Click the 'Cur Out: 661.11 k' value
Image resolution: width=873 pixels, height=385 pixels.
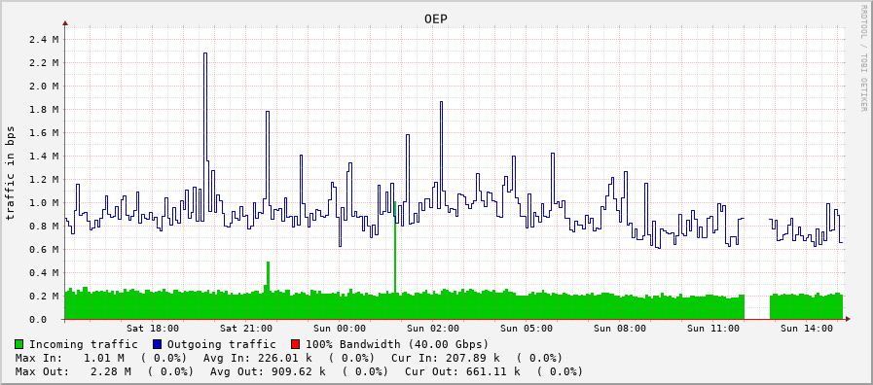click(x=462, y=371)
